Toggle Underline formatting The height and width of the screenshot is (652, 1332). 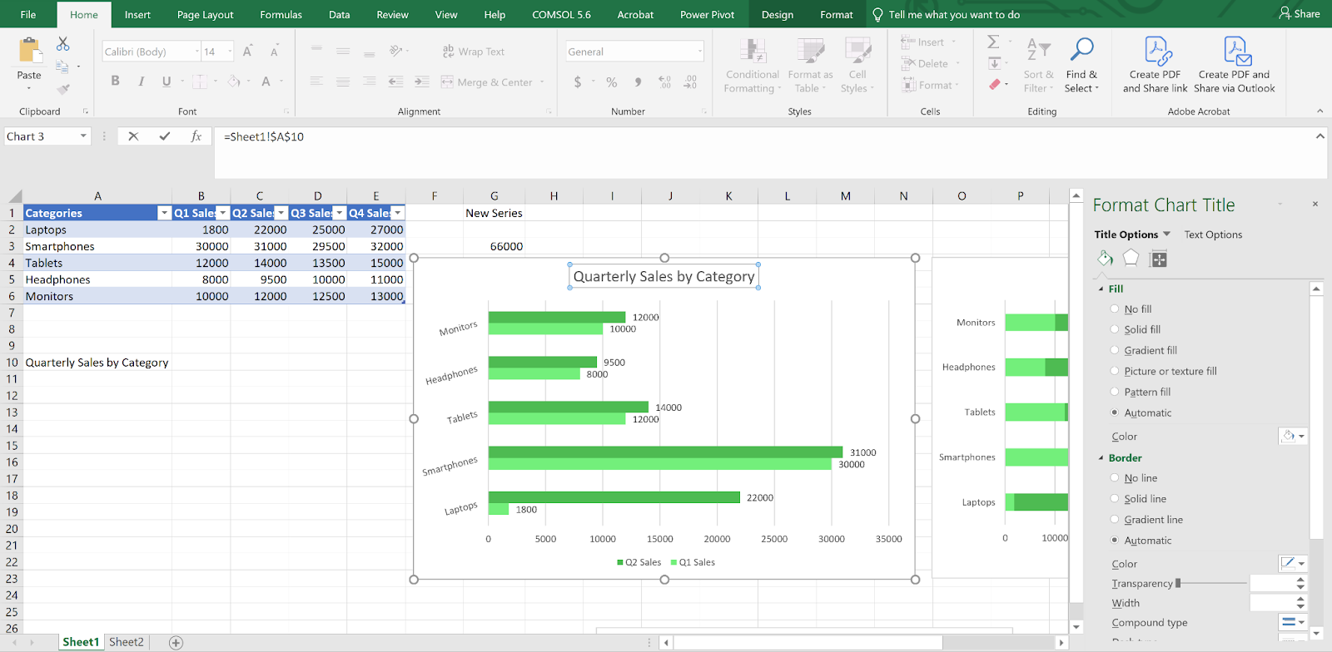click(x=166, y=81)
